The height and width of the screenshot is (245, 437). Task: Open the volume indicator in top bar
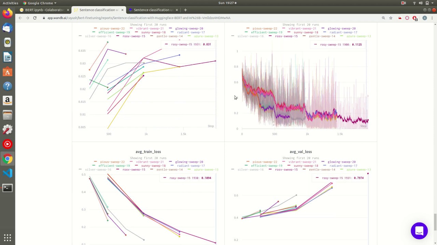tap(421, 3)
